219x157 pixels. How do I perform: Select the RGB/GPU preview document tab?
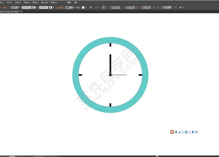(x=9, y=12)
